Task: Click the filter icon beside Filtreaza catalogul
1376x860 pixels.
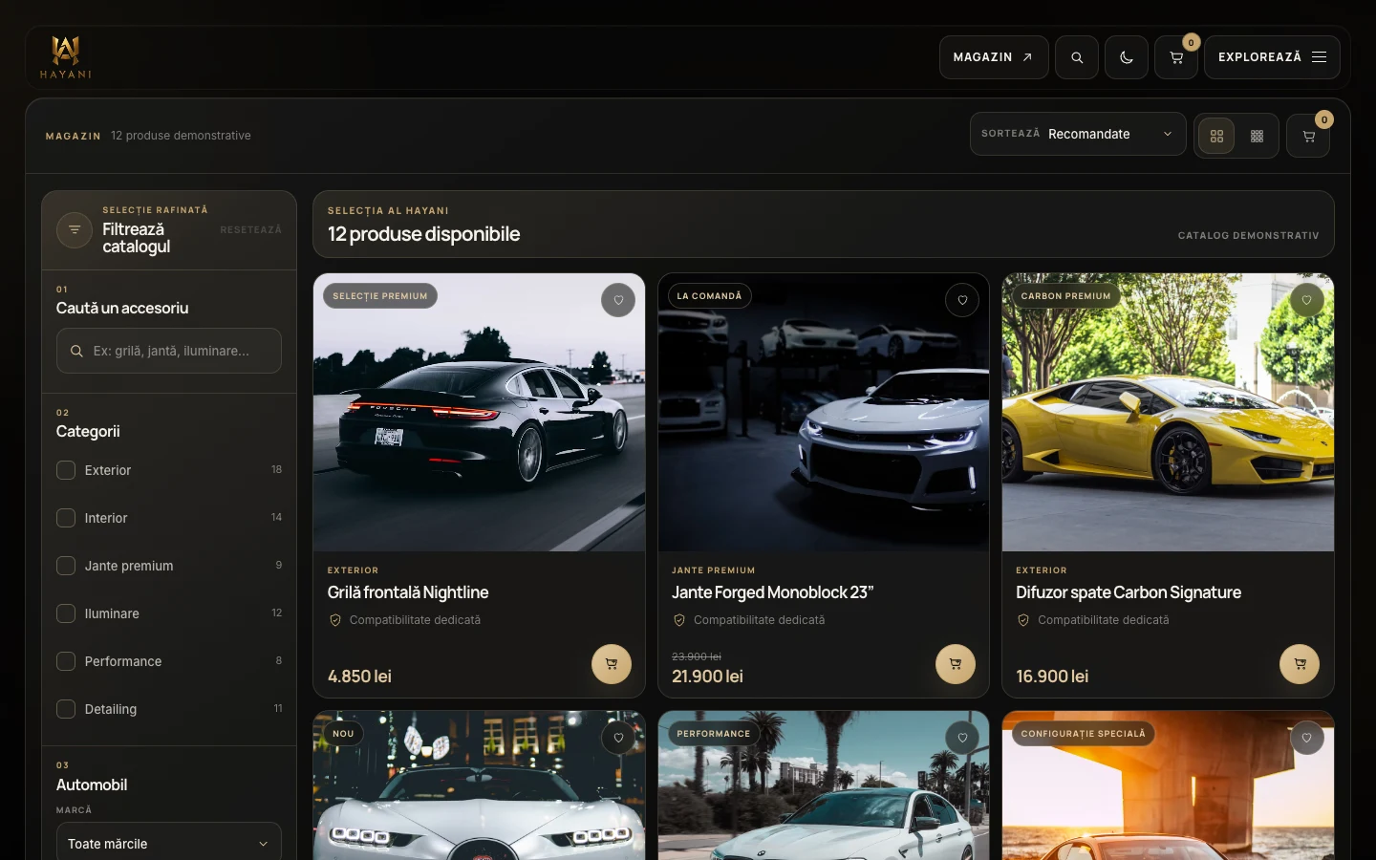Action: tap(75, 229)
